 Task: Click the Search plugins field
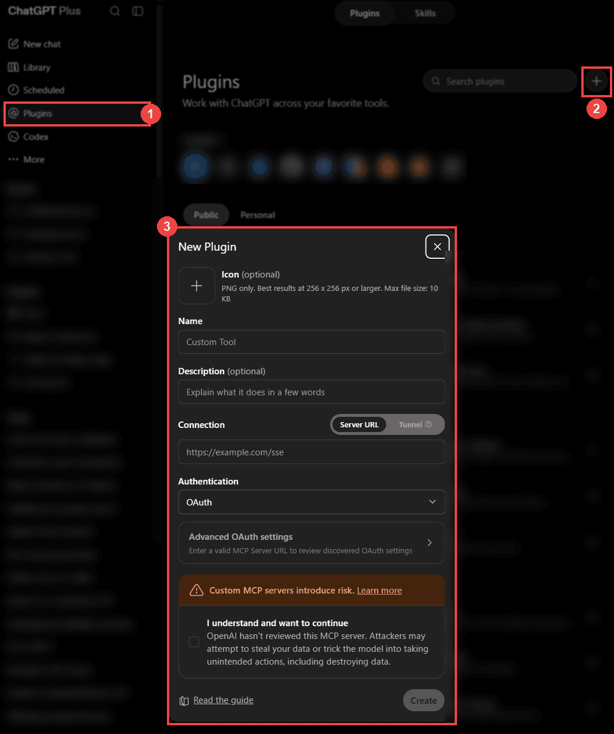coord(500,82)
